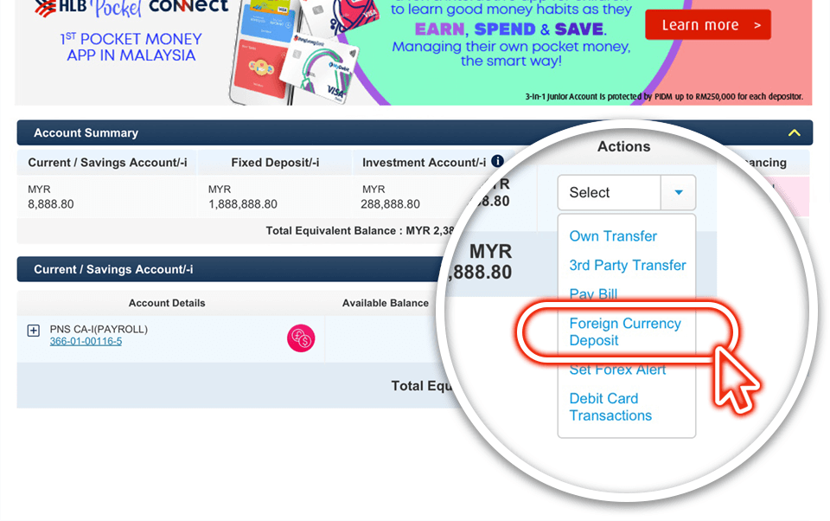Click the Select combo box field

(x=626, y=192)
